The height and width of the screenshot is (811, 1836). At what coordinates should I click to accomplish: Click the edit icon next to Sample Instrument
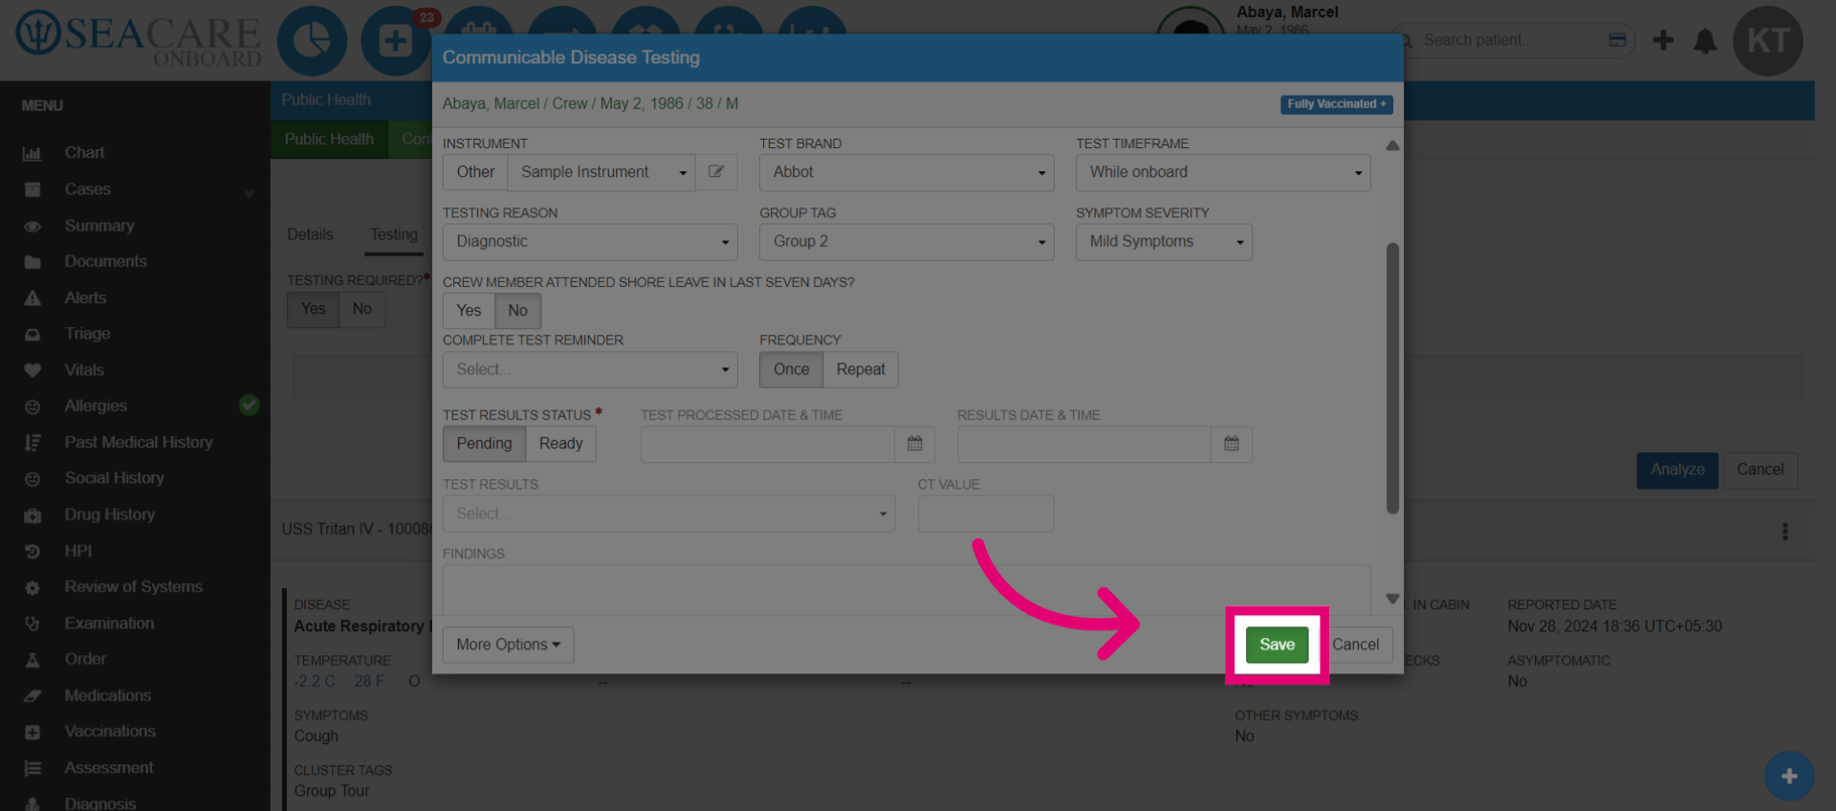pyautogui.click(x=716, y=172)
